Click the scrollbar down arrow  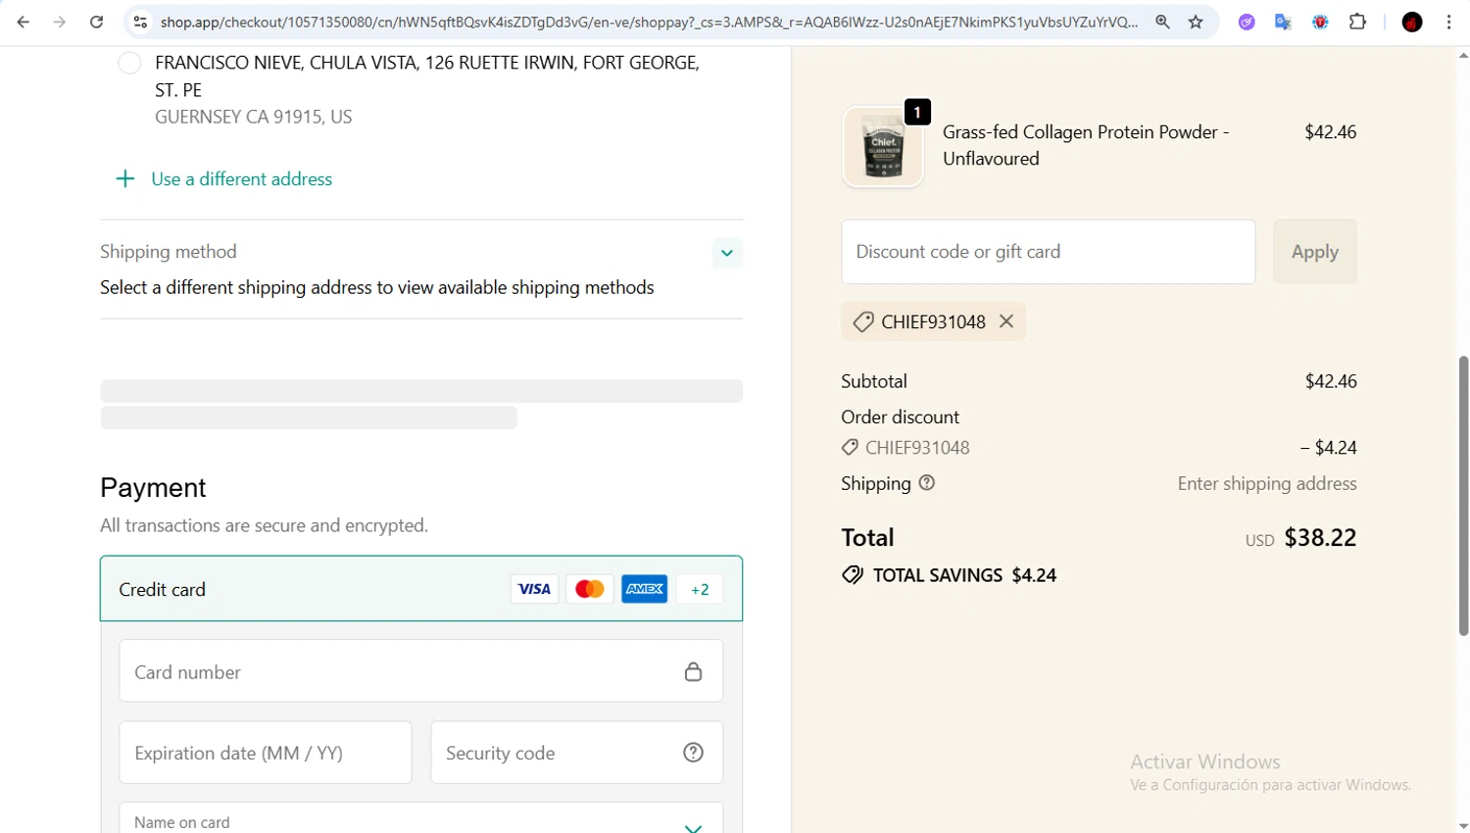(x=1463, y=825)
